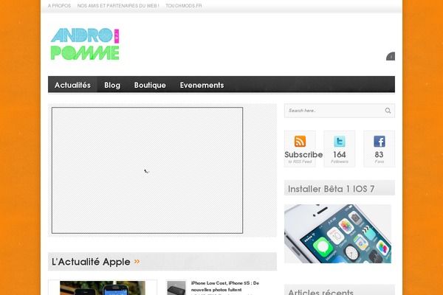Click the Facebook icon
Screen dimensions: 443x295
[380, 141]
